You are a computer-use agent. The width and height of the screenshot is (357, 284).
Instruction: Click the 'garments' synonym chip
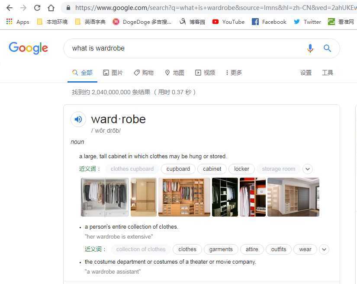pos(221,249)
